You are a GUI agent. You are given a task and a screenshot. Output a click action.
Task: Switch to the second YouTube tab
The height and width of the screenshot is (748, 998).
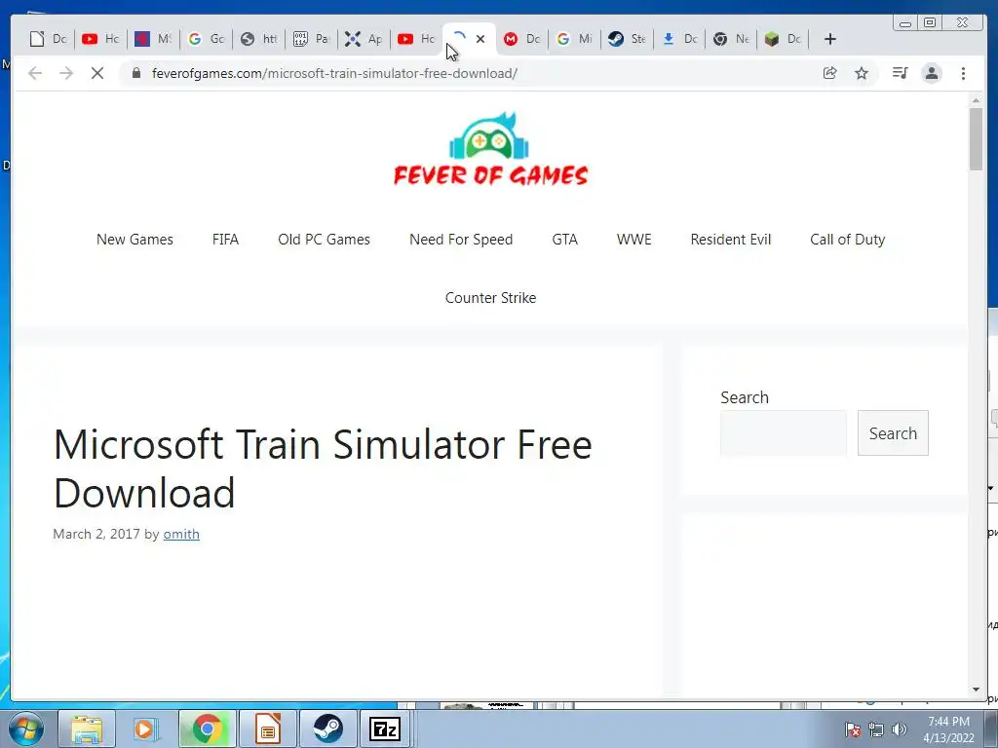point(415,39)
